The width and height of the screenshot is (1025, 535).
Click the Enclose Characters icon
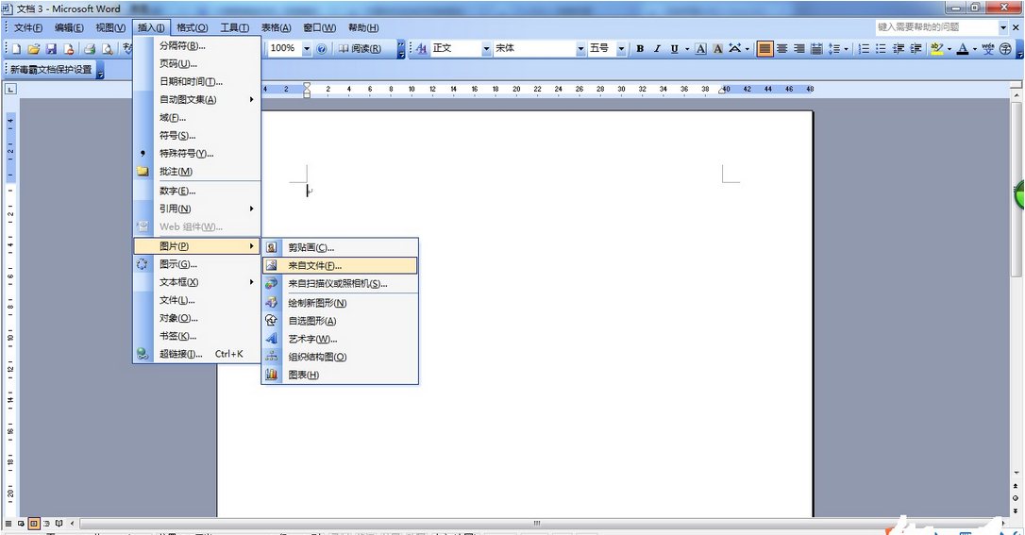pos(1005,49)
